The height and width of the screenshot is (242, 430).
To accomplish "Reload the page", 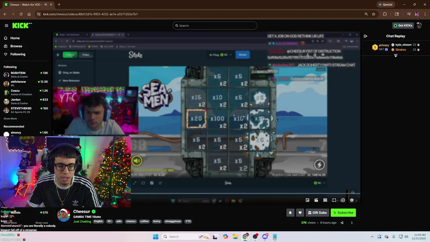I will coord(21,14).
